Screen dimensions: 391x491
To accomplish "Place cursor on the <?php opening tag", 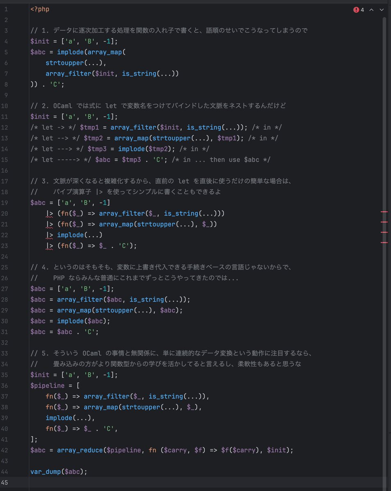I will point(40,9).
